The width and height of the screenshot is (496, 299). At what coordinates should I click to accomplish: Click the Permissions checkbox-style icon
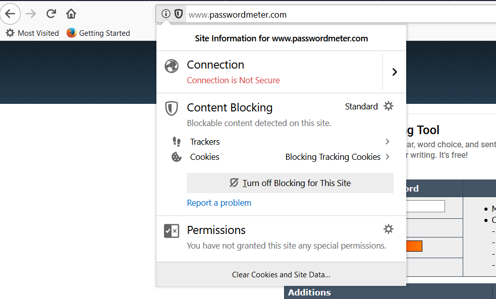click(172, 231)
